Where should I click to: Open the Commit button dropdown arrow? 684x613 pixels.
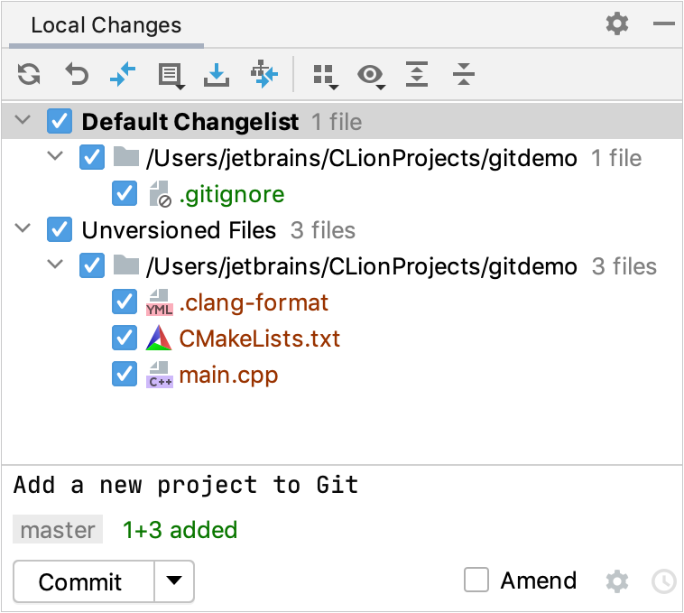click(174, 581)
